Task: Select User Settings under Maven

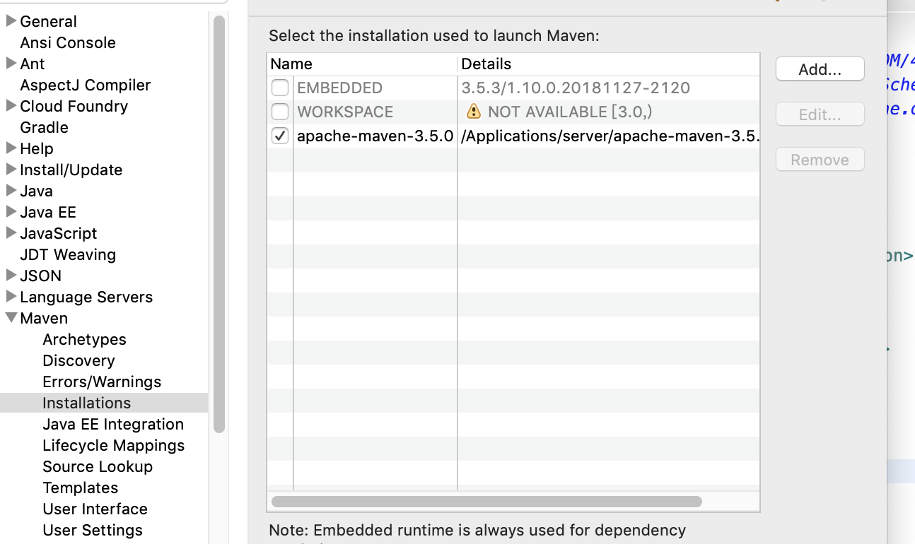Action: 93,530
